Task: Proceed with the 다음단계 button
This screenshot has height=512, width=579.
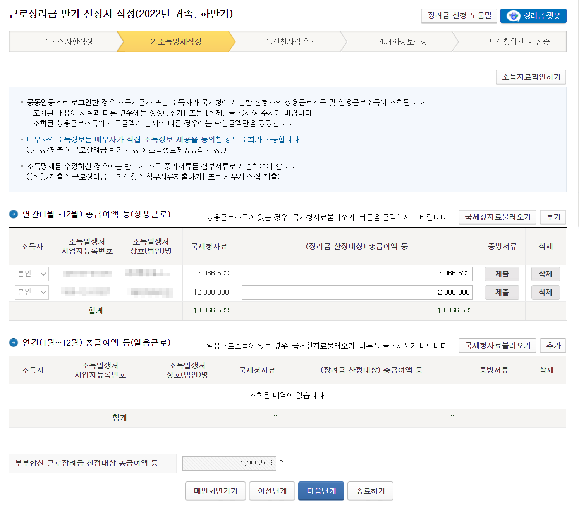Action: (x=321, y=491)
